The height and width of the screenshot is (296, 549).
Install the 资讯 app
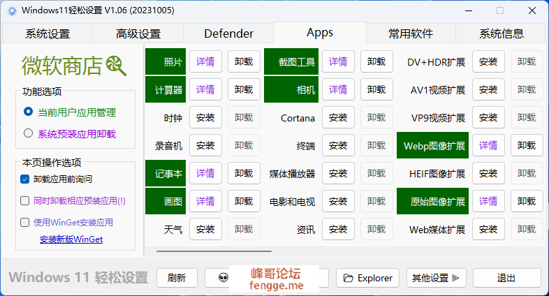pyautogui.click(x=338, y=229)
